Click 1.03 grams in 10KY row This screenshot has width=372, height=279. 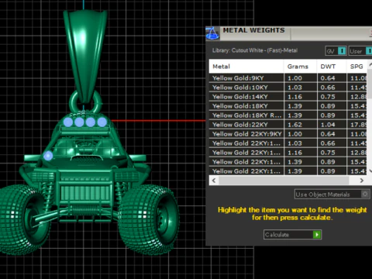(300, 88)
